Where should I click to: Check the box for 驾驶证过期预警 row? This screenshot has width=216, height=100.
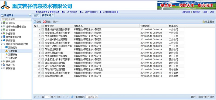click(x=43, y=49)
